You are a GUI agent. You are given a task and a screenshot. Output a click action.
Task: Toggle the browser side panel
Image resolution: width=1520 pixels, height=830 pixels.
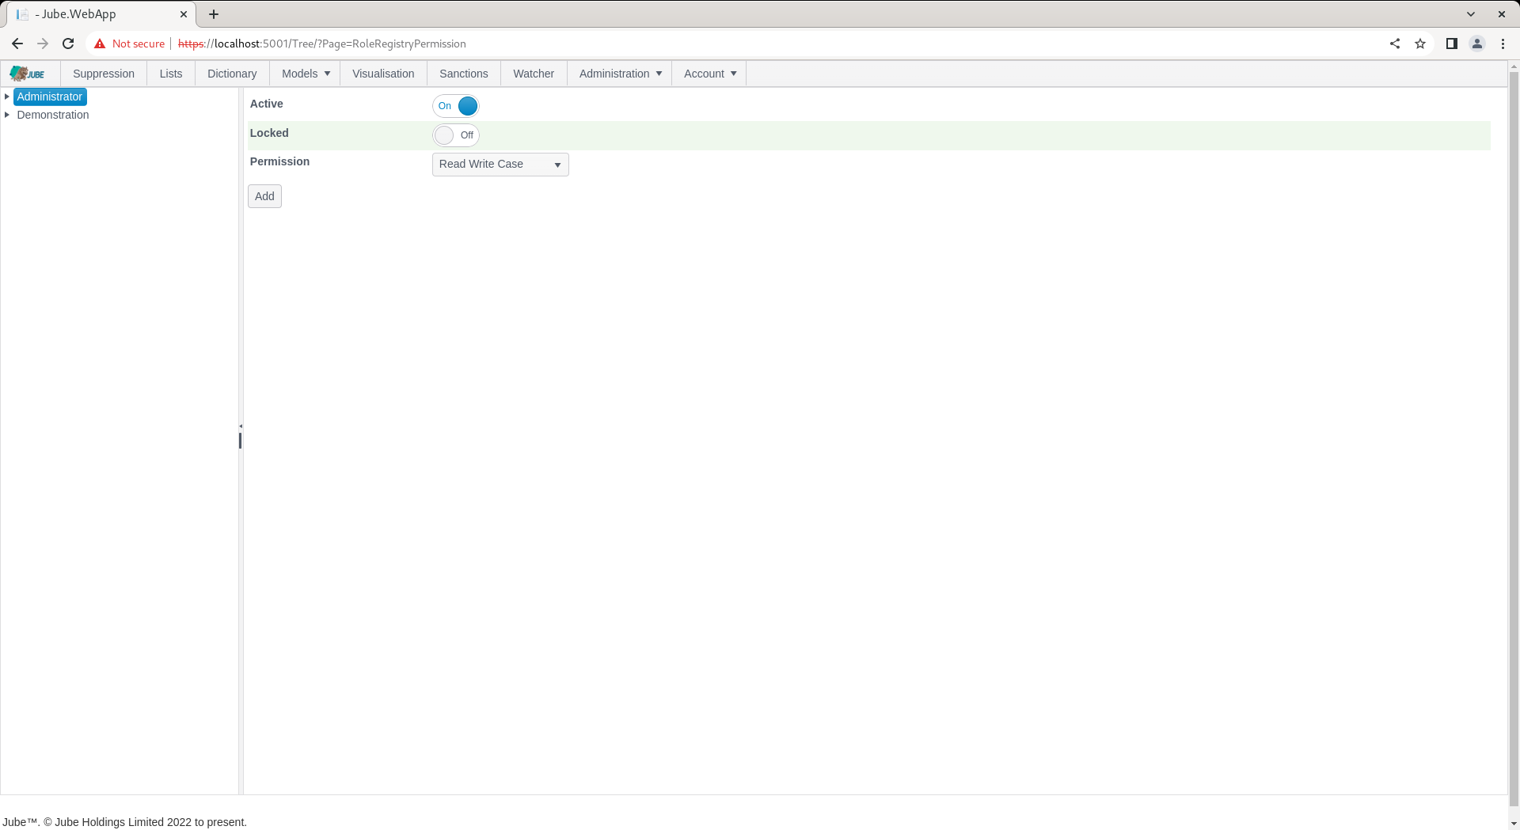1452,44
